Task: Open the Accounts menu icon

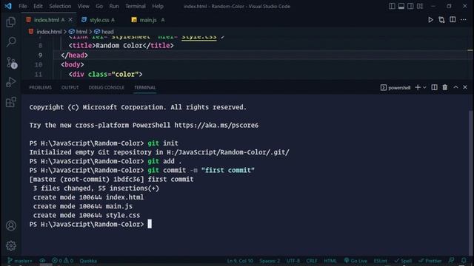Action: (x=11, y=225)
